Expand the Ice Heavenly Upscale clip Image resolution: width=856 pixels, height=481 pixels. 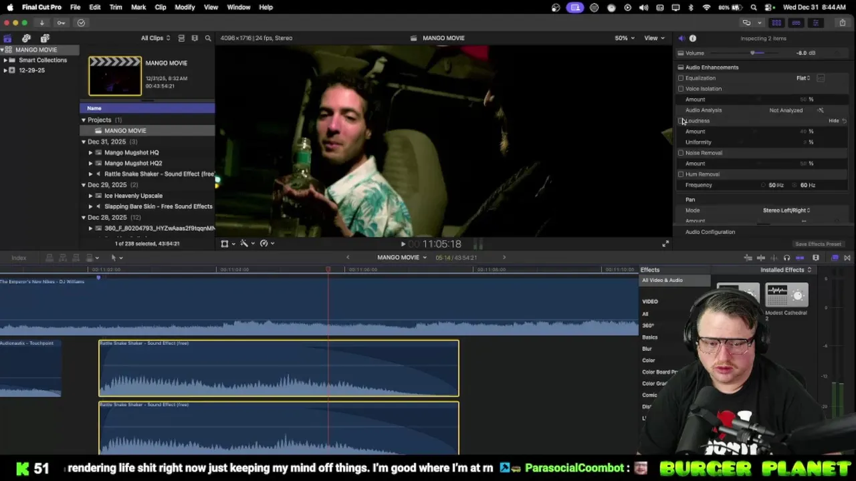[90, 196]
